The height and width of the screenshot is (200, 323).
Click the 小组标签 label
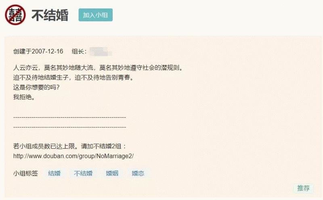pyautogui.click(x=25, y=173)
